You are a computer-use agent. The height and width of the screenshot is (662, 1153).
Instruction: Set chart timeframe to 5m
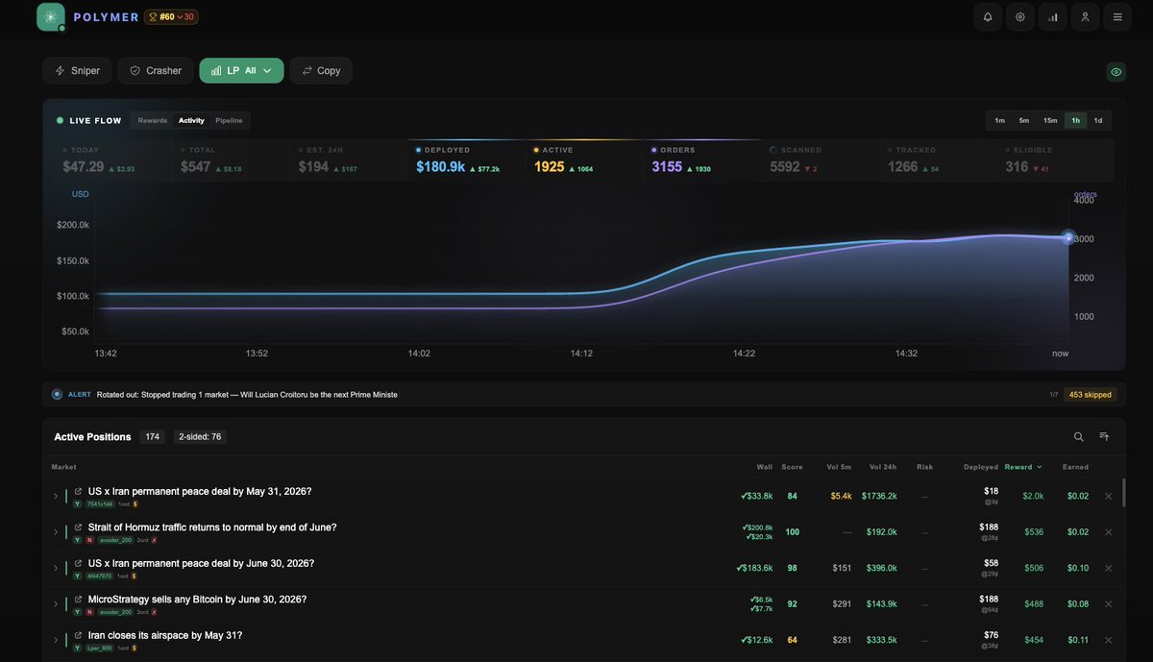1024,120
